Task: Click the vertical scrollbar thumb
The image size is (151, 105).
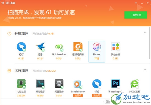Action: coord(150,43)
